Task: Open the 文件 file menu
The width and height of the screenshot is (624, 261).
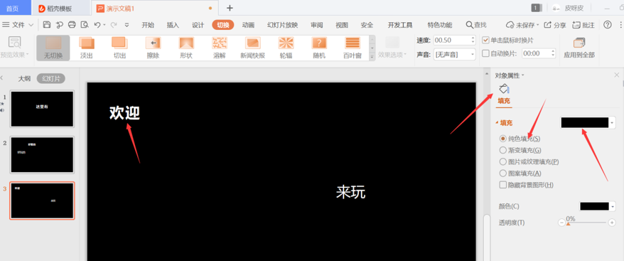Action: [x=18, y=25]
